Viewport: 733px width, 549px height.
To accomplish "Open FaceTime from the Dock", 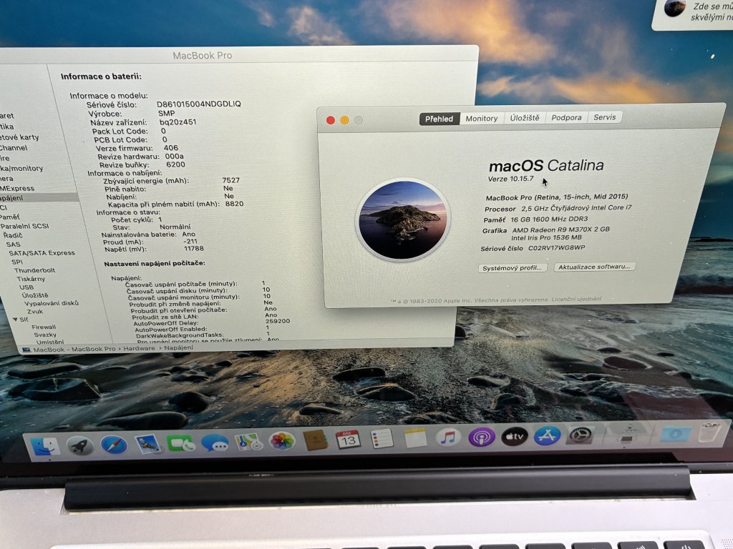I will pos(181,443).
